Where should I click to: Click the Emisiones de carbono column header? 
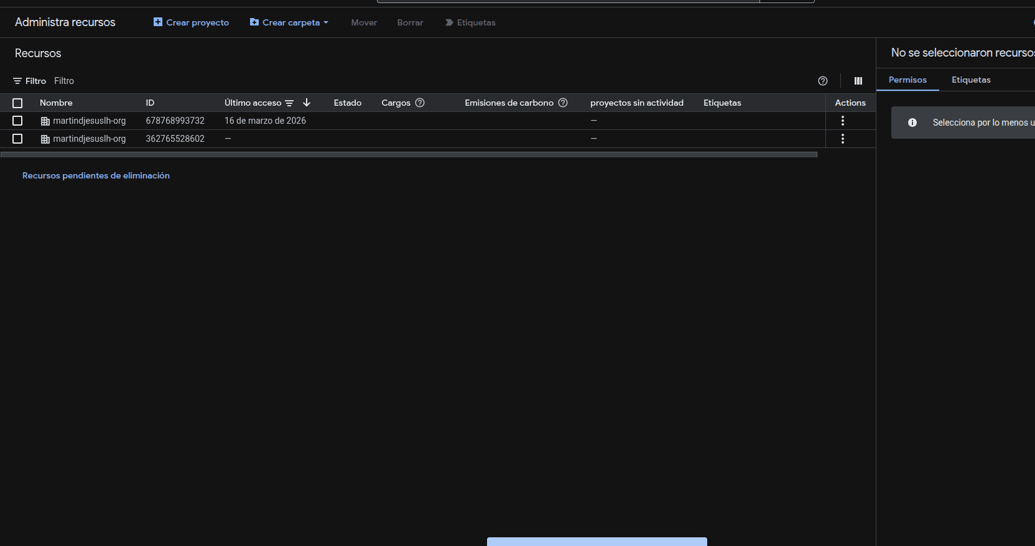point(509,103)
